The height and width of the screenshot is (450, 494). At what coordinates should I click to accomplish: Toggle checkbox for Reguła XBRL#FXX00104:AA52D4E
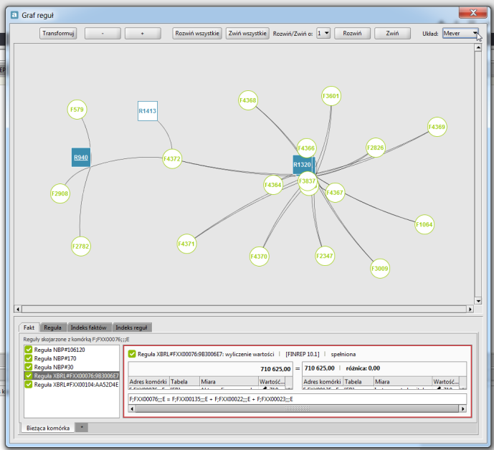[x=29, y=385]
